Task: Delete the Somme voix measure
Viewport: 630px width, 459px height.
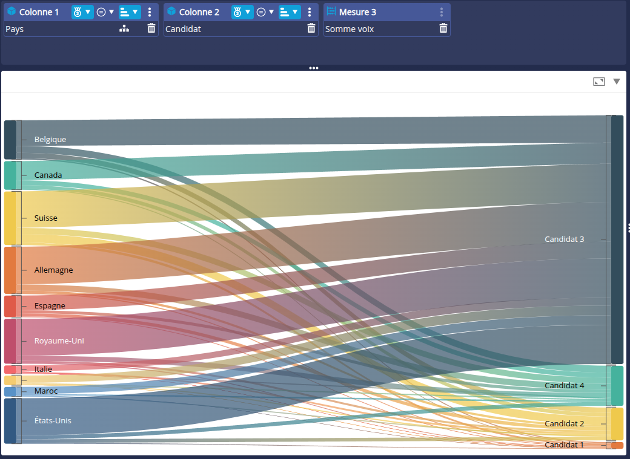Action: pyautogui.click(x=443, y=28)
